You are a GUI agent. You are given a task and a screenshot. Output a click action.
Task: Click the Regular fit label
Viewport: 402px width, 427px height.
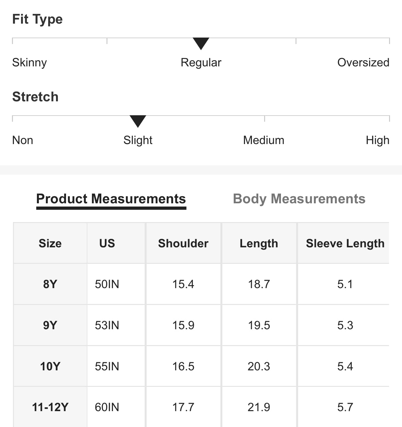201,62
